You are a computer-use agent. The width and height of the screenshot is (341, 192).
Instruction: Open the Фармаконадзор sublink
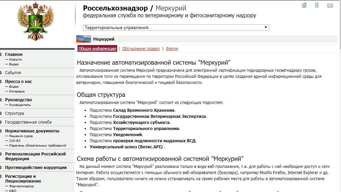(21, 186)
